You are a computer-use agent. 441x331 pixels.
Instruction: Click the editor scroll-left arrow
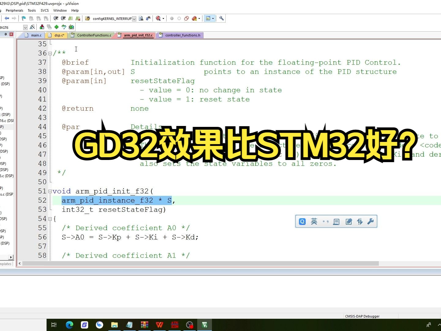coord(20,264)
